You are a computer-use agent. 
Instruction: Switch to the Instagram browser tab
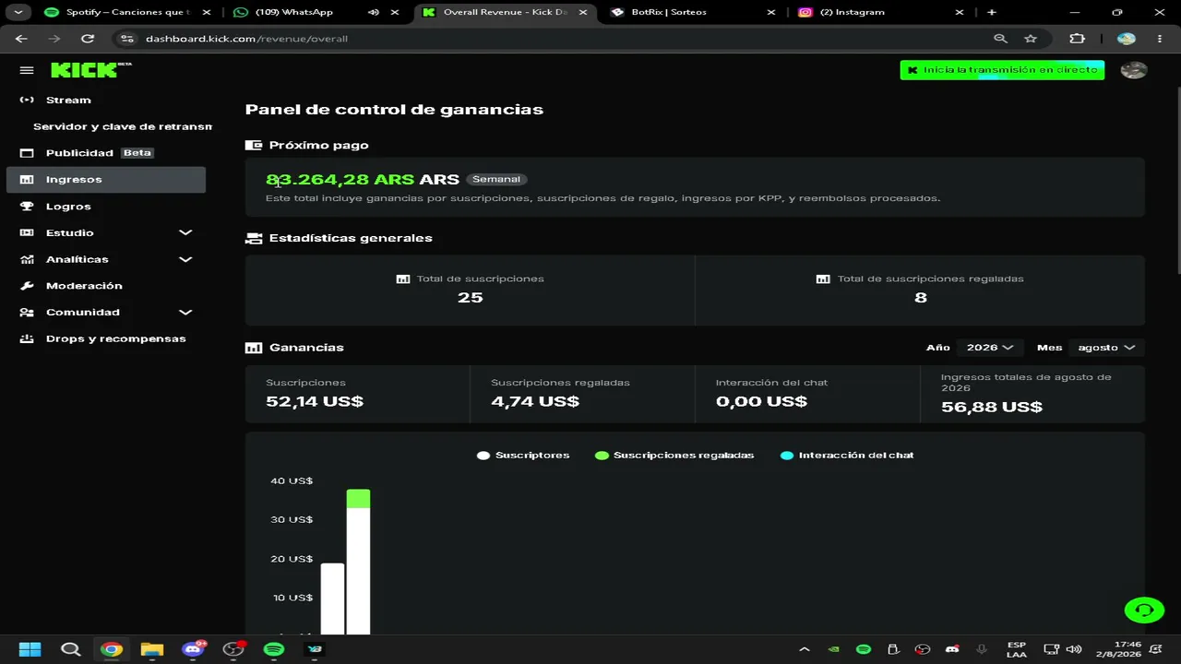pos(870,12)
